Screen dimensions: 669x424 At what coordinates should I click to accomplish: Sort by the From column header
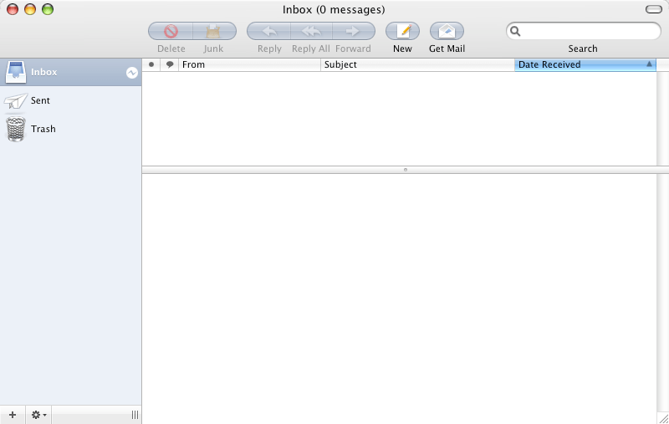[x=249, y=65]
